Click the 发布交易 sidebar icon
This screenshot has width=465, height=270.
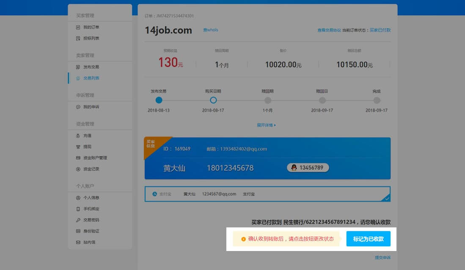tap(78, 67)
